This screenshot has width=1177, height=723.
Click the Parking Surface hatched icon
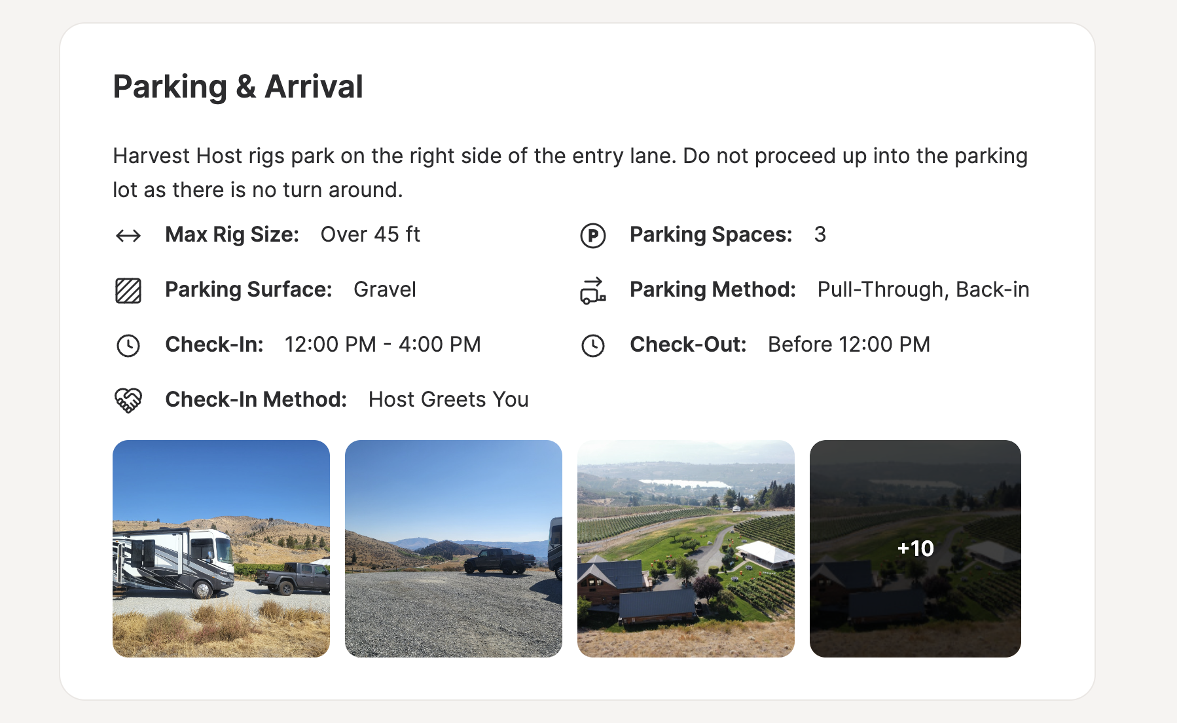128,290
